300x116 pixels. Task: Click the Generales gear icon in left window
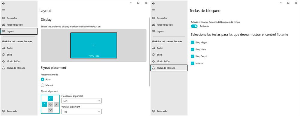[3, 18]
